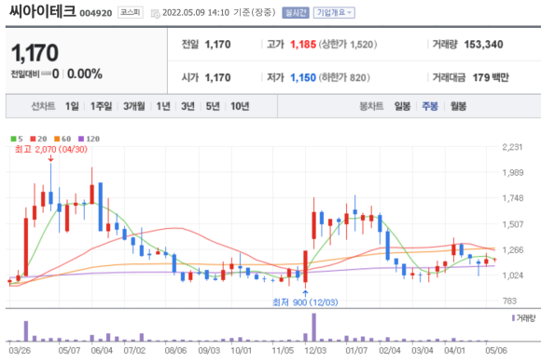Click the low price 1,150
Screen dimensions: 541x362
coord(303,78)
